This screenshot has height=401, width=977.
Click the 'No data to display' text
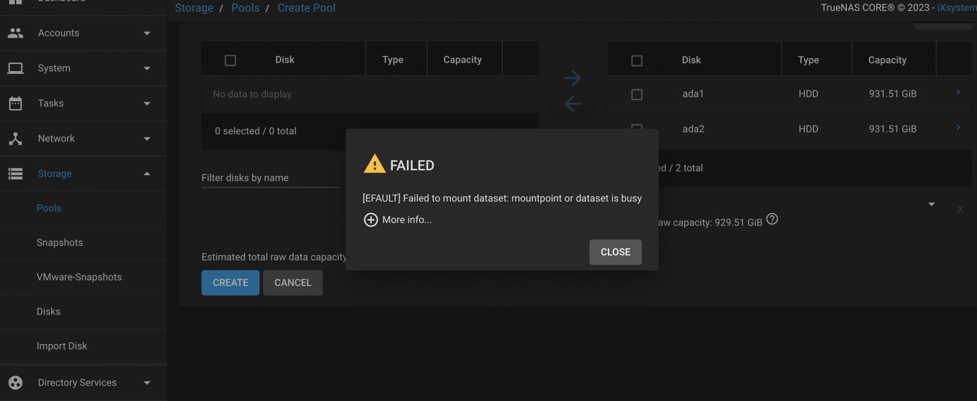point(252,94)
